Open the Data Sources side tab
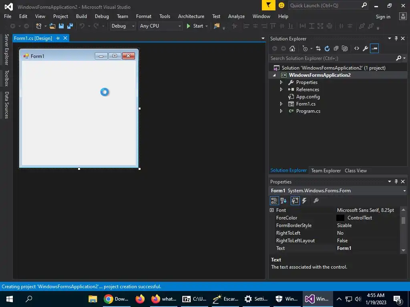 pyautogui.click(x=6, y=105)
